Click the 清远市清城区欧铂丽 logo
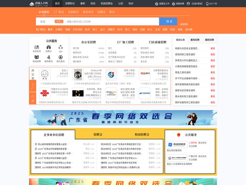Screen dimensions: 246x185 click(x=111, y=93)
